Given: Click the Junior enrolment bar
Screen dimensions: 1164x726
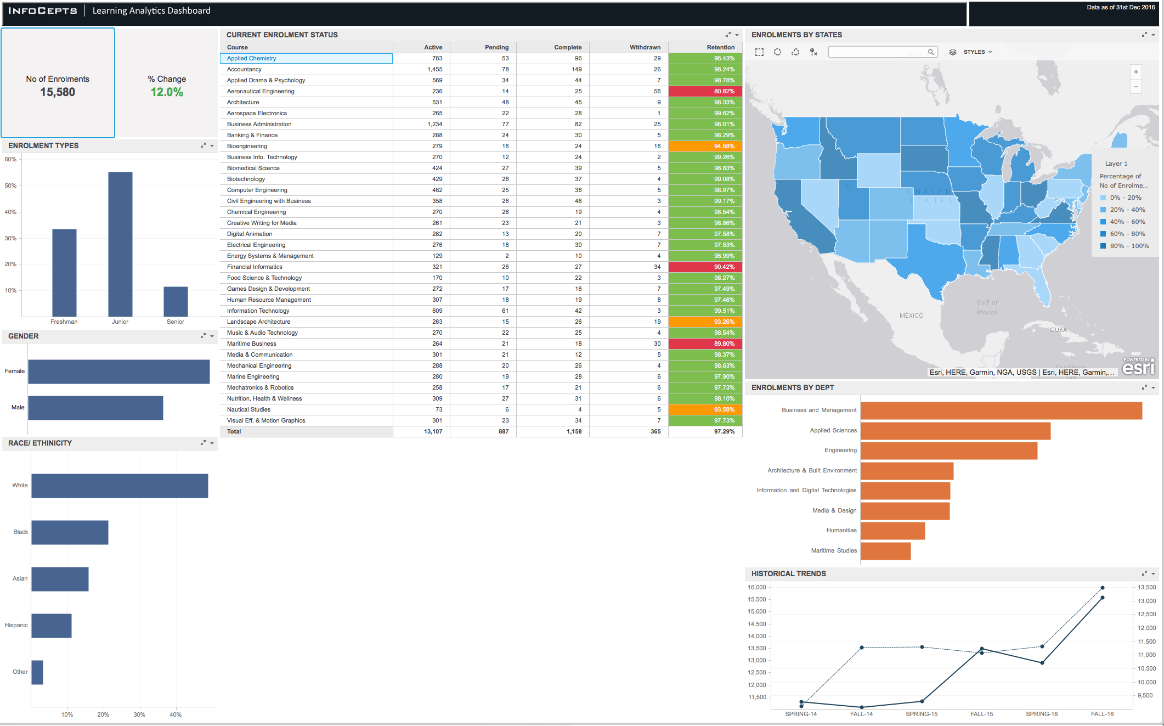Looking at the screenshot, I should [x=120, y=244].
